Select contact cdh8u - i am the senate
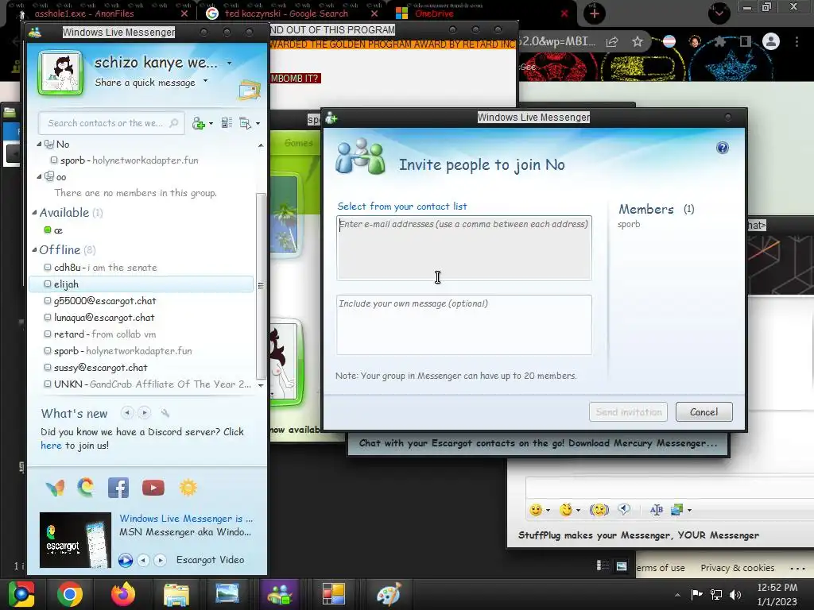 [x=100, y=268]
